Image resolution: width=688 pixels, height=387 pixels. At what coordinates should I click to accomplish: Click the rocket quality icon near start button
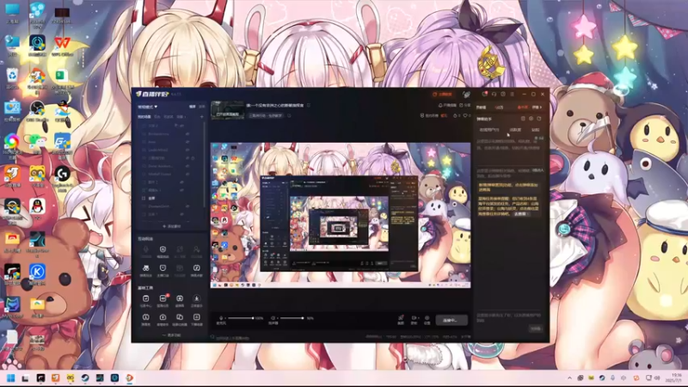point(401,318)
